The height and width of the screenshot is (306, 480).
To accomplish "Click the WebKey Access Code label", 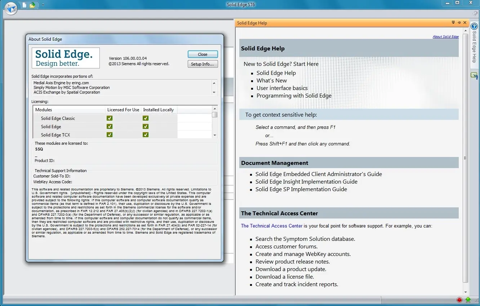I will (53, 182).
